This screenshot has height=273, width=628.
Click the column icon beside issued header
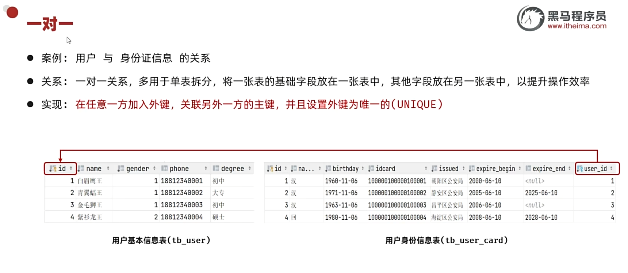[x=434, y=169]
